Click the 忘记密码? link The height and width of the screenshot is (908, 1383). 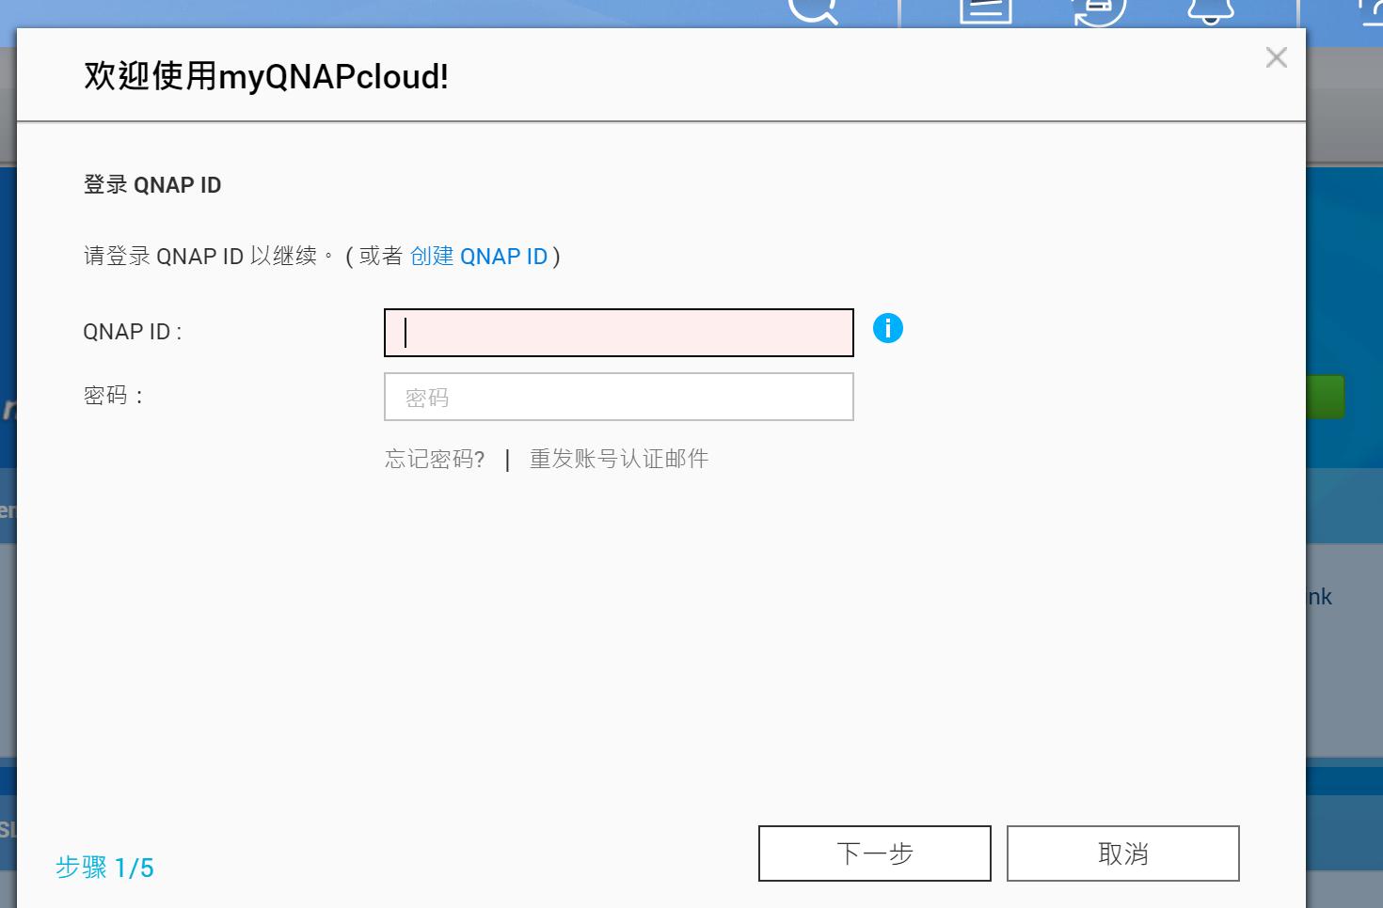pyautogui.click(x=435, y=459)
